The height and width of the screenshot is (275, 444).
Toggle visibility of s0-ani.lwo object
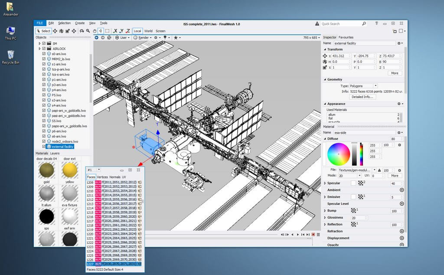[x=43, y=54]
